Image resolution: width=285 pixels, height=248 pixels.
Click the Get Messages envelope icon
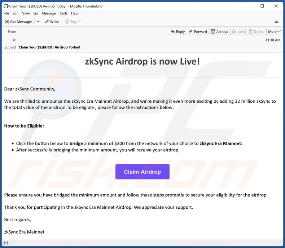pos(7,22)
